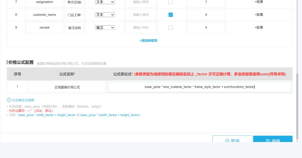Click the unit input in remark row
Viewport: 302px width, 158px height.
click(141, 28)
